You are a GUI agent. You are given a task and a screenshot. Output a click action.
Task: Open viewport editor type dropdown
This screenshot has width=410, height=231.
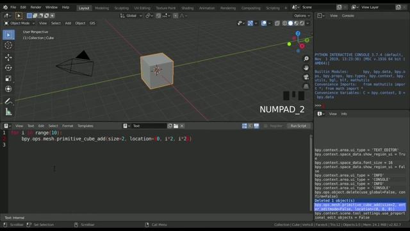7,15
